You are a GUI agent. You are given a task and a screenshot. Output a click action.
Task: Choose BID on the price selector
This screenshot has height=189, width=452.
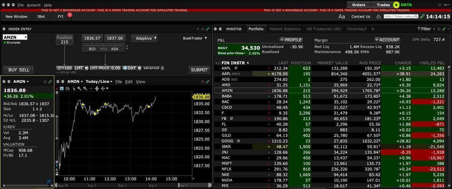92,49
